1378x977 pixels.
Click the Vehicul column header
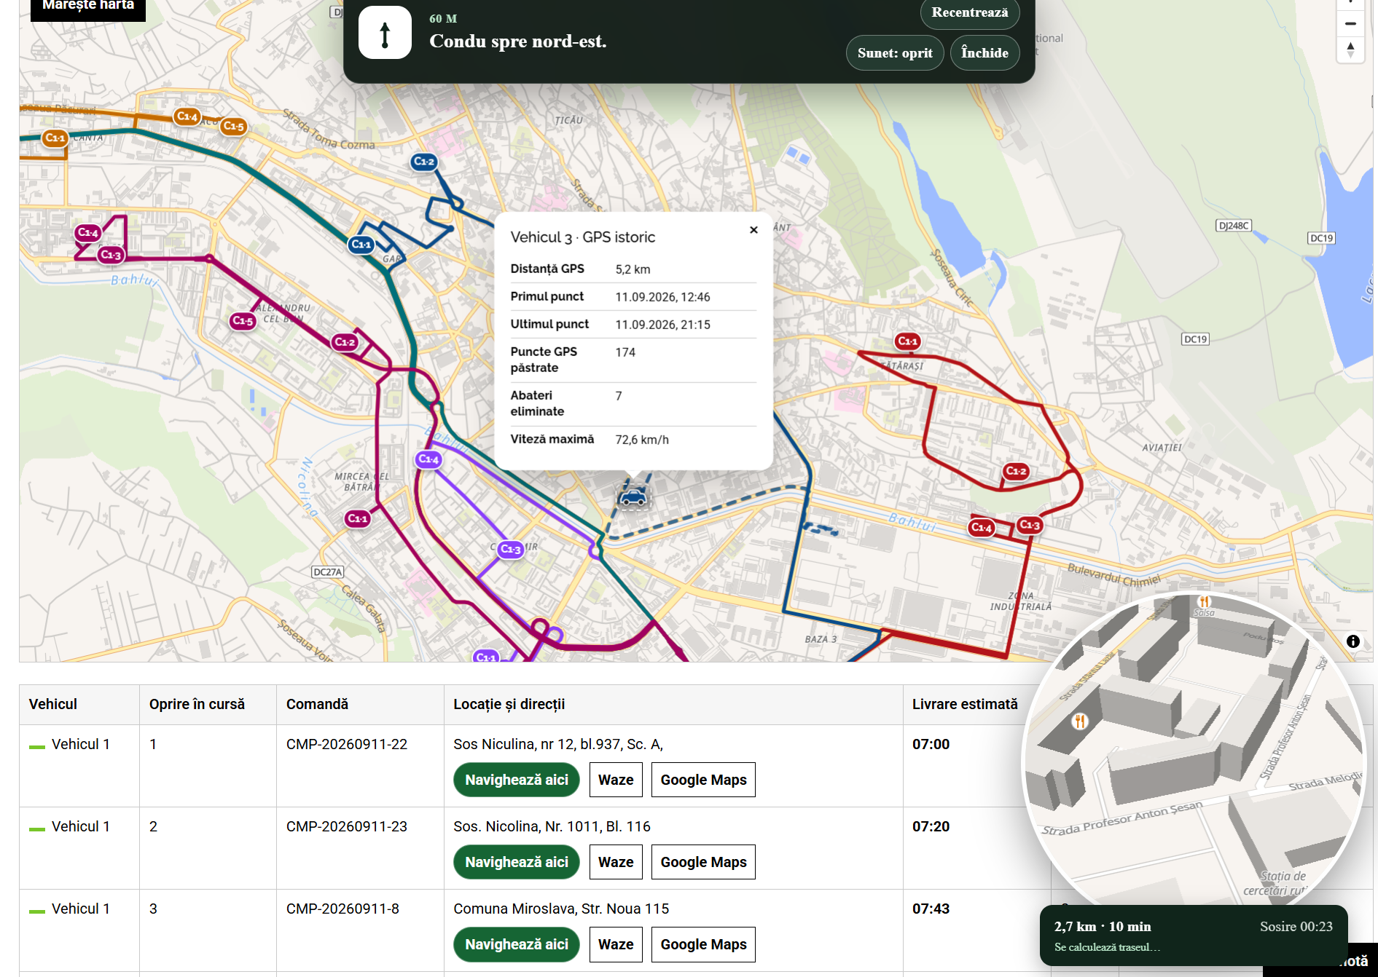(53, 704)
